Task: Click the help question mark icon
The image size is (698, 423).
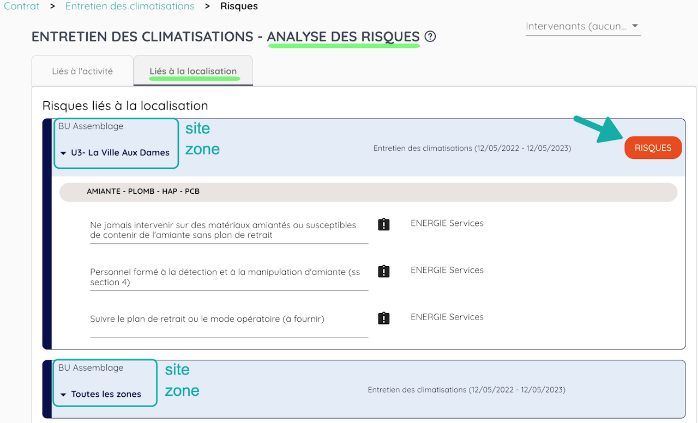Action: (430, 37)
